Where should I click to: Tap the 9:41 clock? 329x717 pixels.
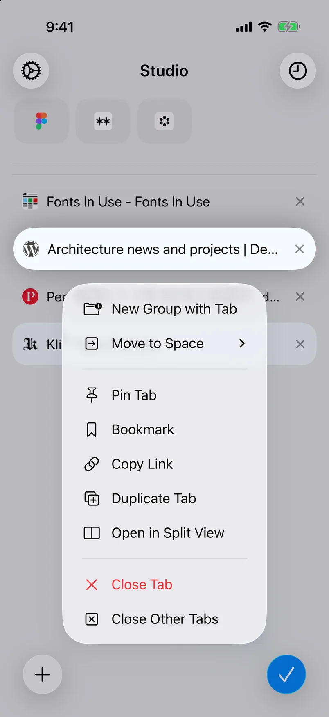click(60, 27)
